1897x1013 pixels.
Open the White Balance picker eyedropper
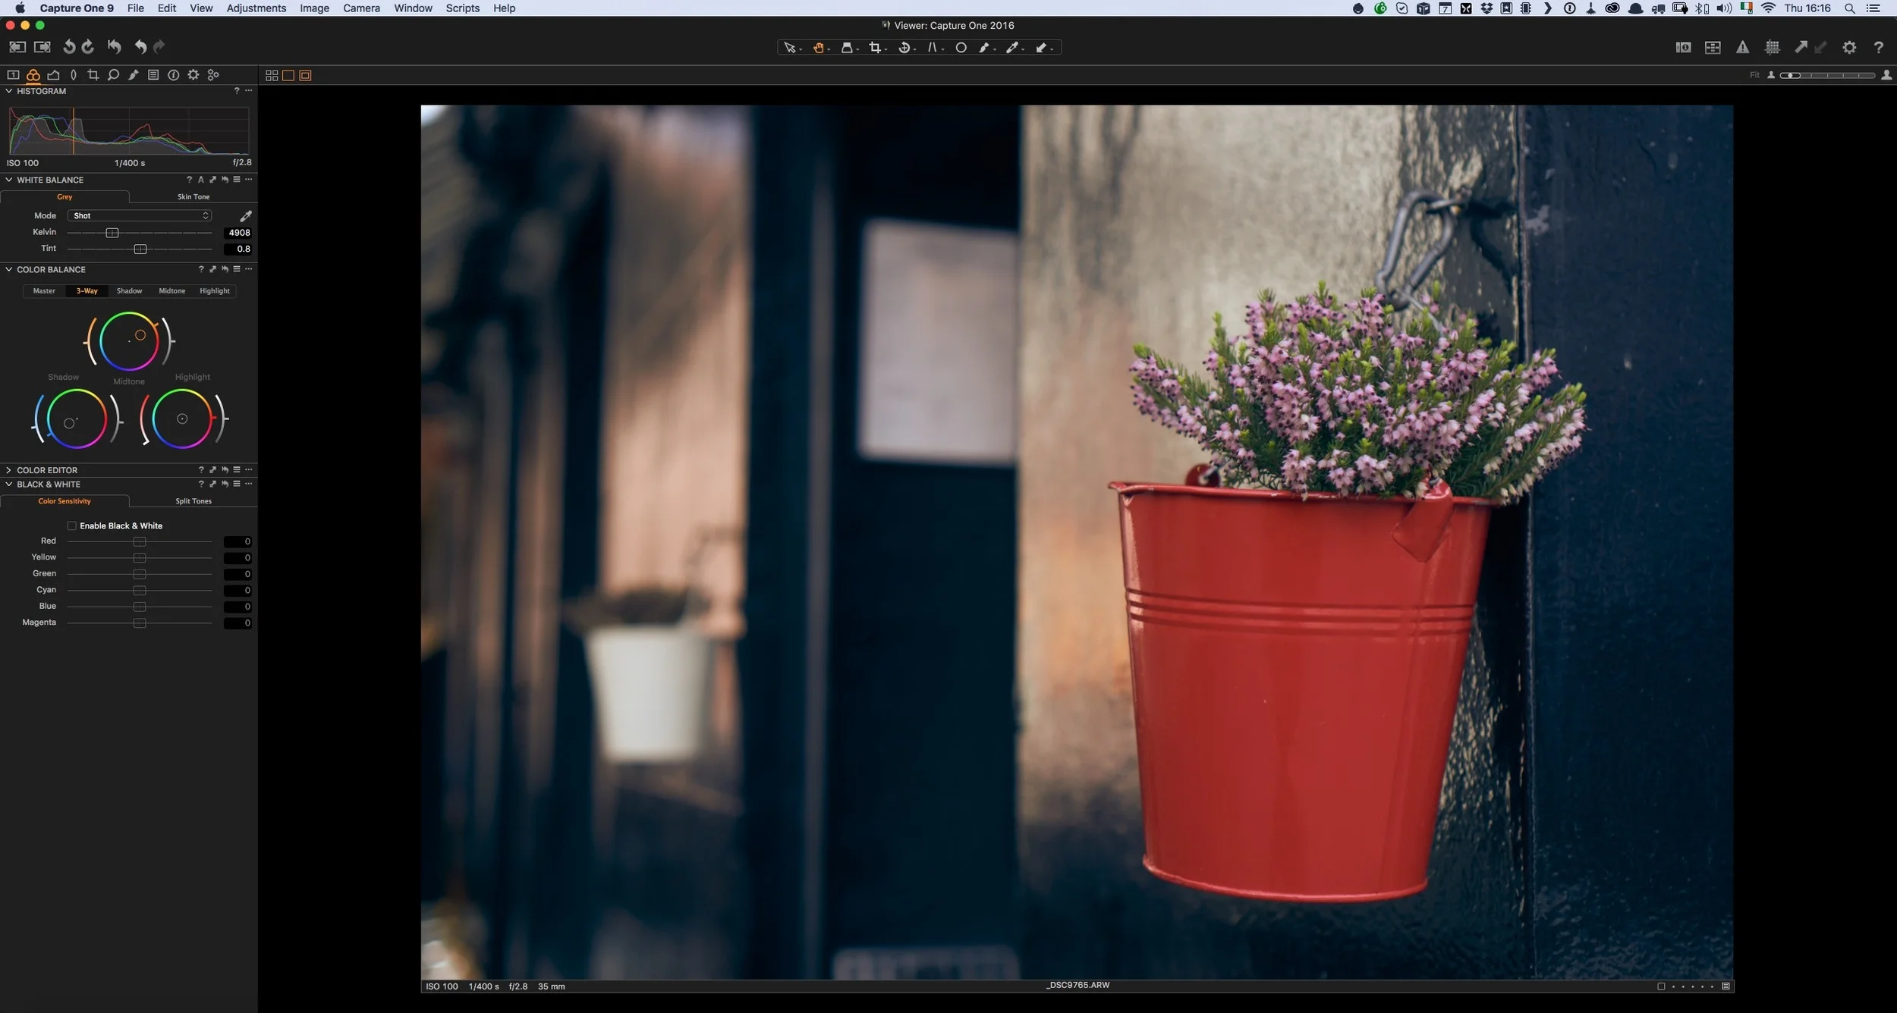coord(245,215)
